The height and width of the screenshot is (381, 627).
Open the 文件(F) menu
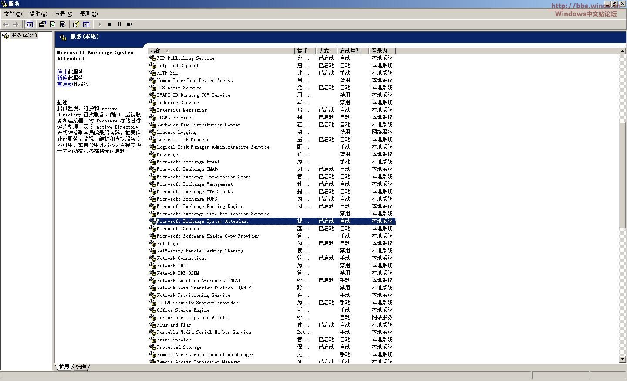(x=13, y=14)
